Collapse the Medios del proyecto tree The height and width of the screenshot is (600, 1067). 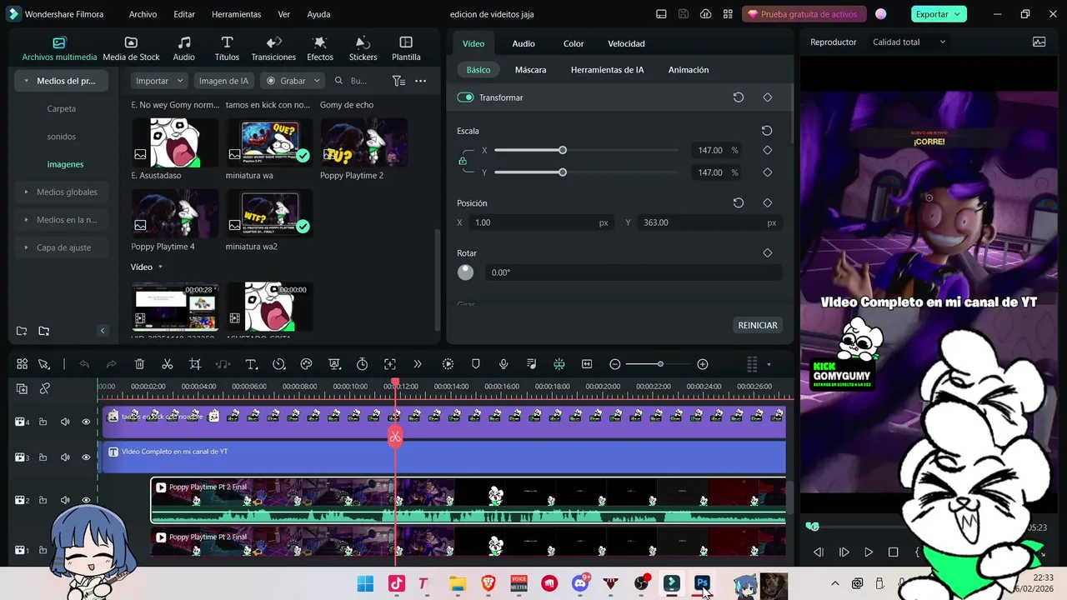pyautogui.click(x=27, y=81)
